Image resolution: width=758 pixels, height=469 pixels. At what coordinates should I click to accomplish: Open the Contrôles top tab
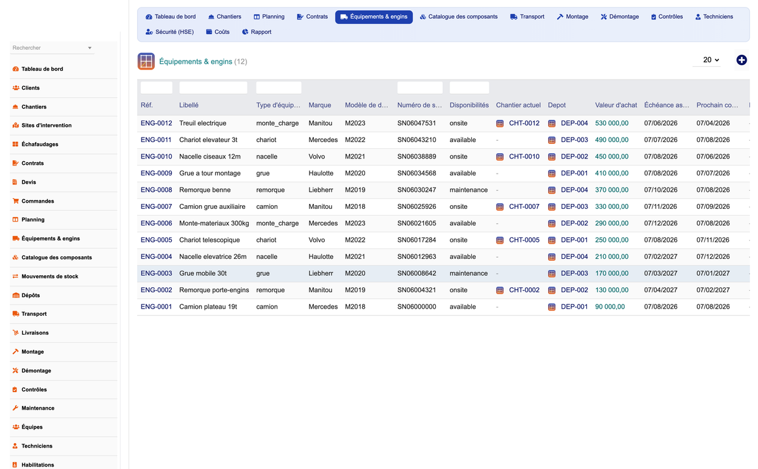pos(666,16)
